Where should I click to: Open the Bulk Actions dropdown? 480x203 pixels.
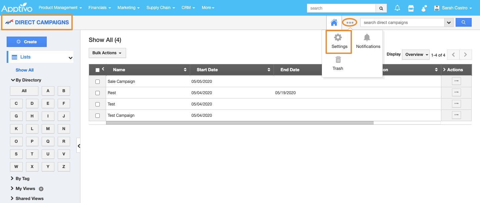coord(107,53)
